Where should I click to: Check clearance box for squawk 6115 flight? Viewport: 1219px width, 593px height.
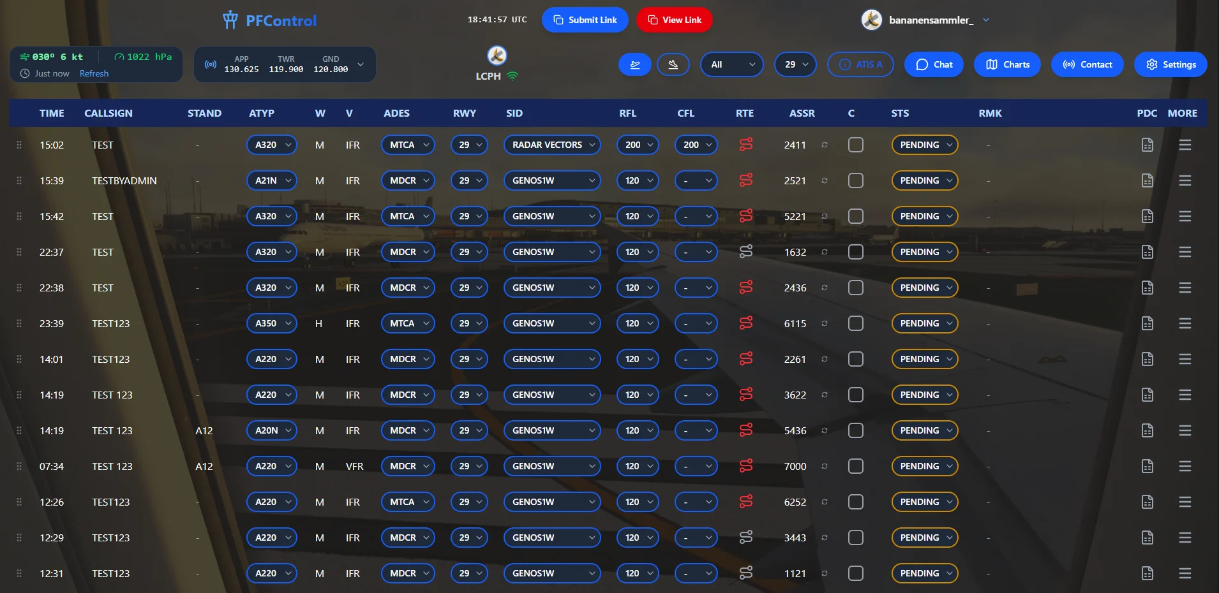pos(855,323)
